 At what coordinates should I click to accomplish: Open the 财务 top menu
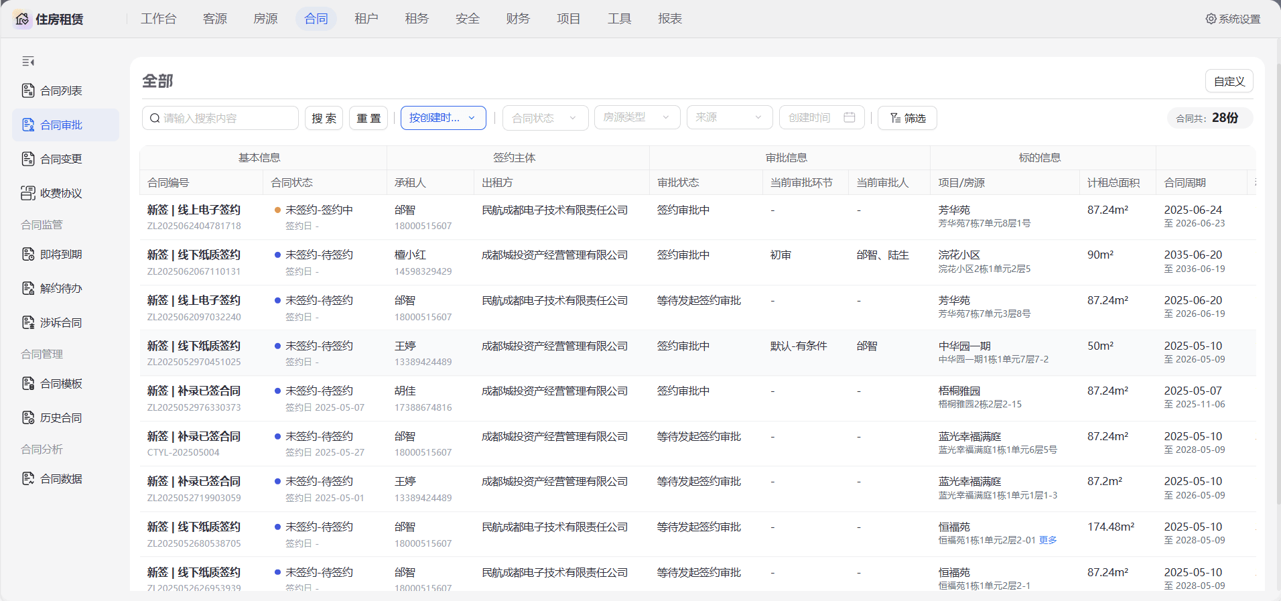coord(518,19)
